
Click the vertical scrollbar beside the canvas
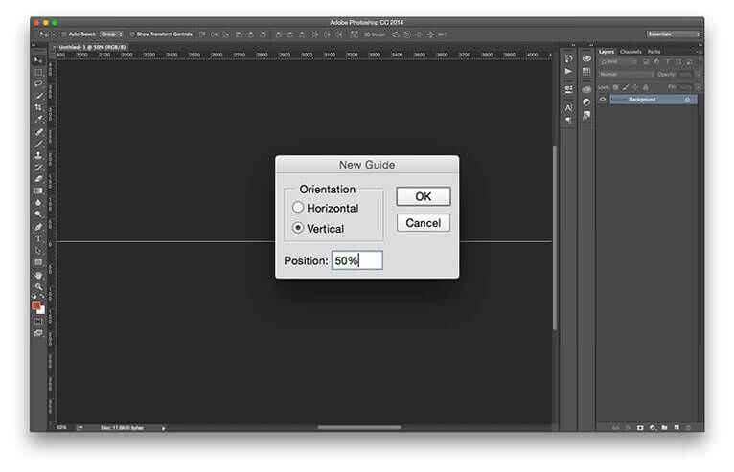555,237
